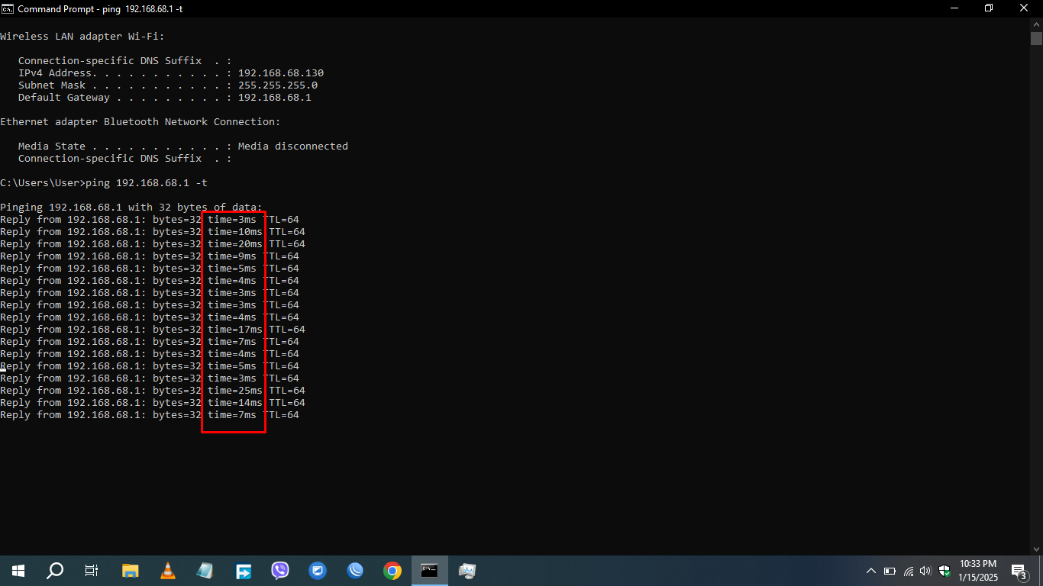This screenshot has width=1043, height=586.
Task: Open File Explorer from the taskbar
Action: pyautogui.click(x=131, y=571)
